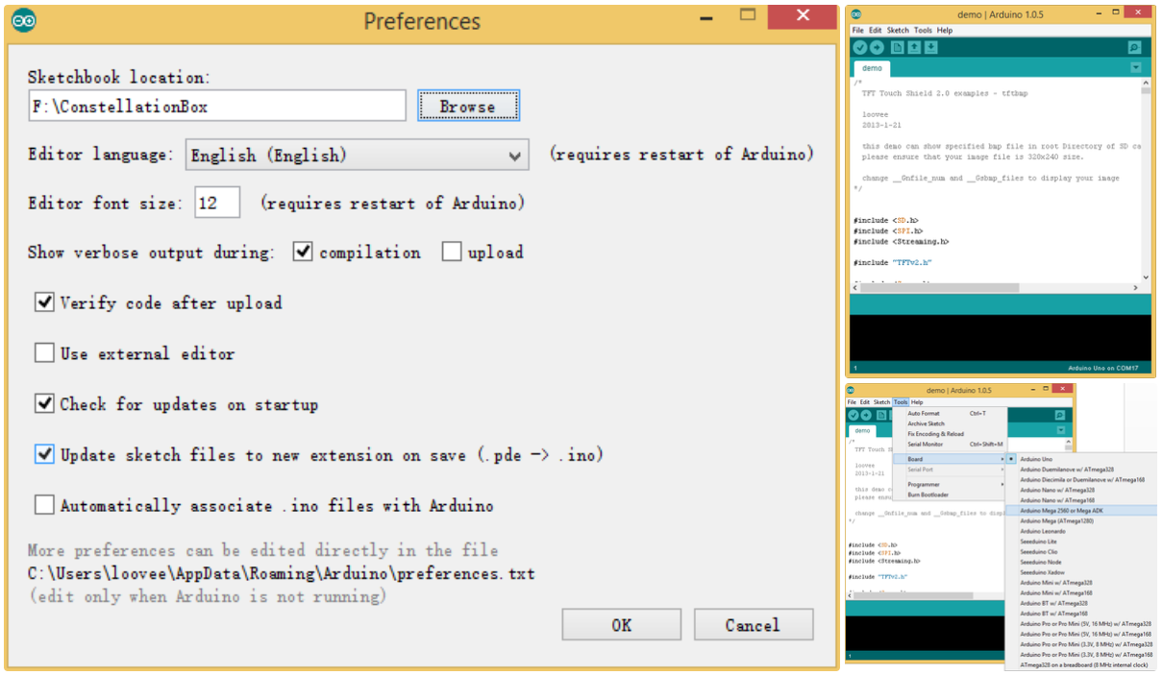Open Help menu in Arduino window showing Tools menu
The image size is (1163, 675).
coord(917,402)
